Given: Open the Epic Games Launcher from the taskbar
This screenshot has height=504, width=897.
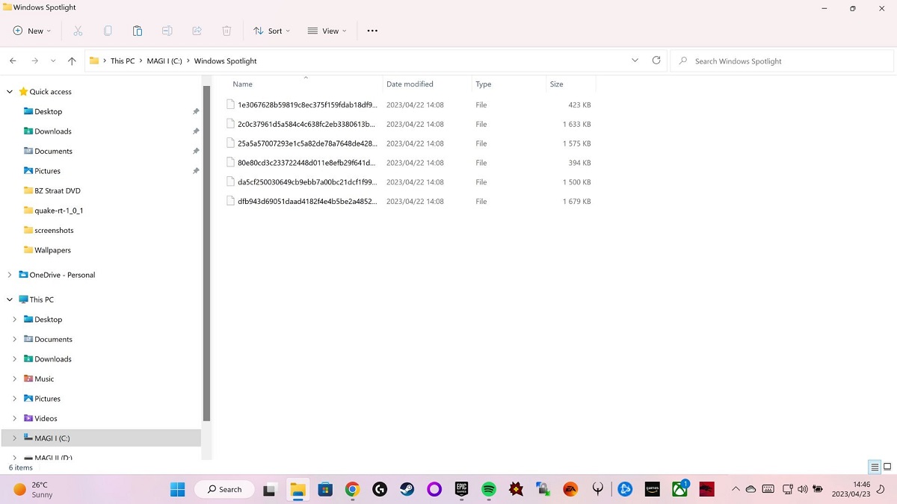Looking at the screenshot, I should coord(461,489).
